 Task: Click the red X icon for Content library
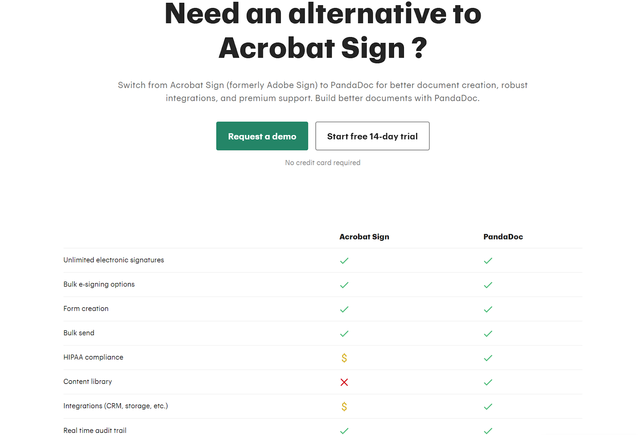344,382
